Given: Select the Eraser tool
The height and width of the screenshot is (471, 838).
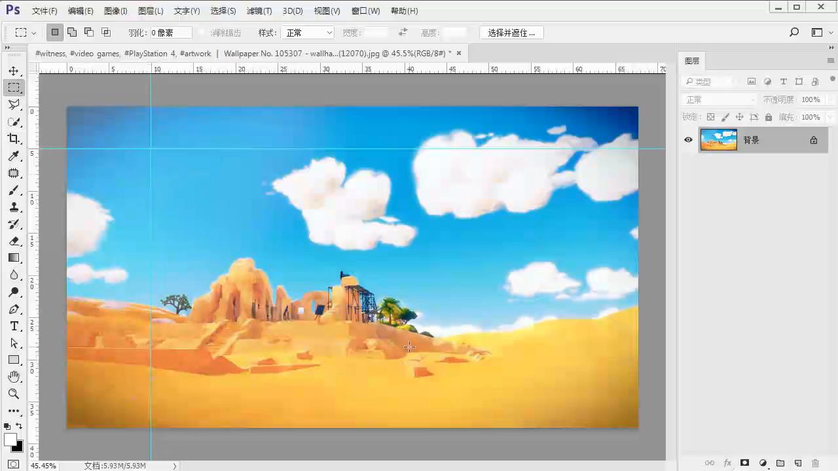Looking at the screenshot, I should pyautogui.click(x=14, y=241).
